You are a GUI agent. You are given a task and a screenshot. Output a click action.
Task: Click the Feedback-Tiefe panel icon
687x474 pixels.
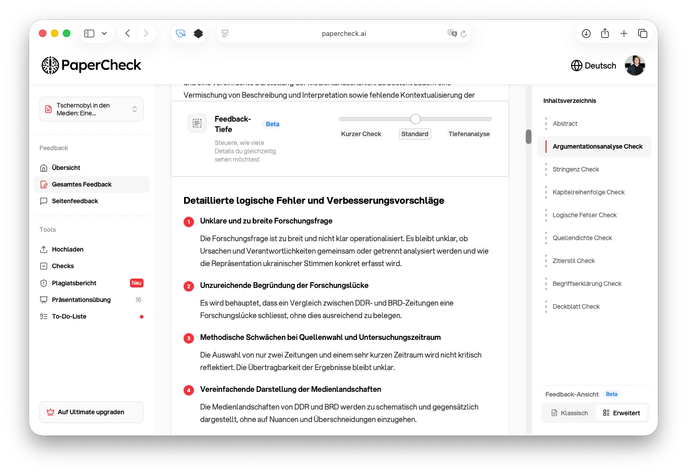197,123
